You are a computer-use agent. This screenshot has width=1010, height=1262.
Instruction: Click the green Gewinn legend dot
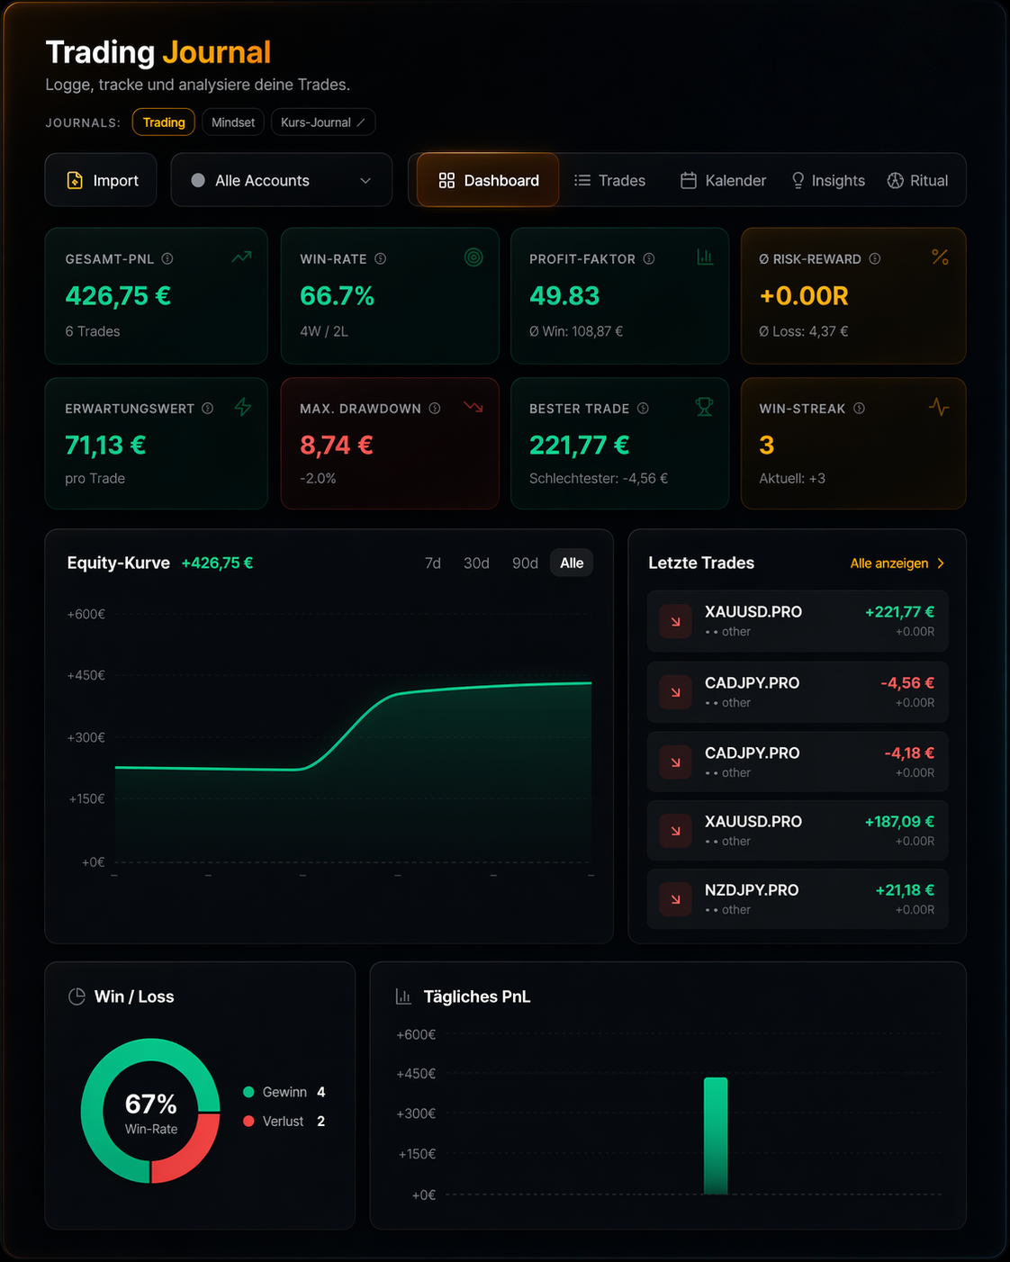(x=248, y=1092)
